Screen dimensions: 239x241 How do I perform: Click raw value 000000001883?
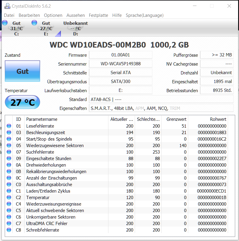[212, 133]
